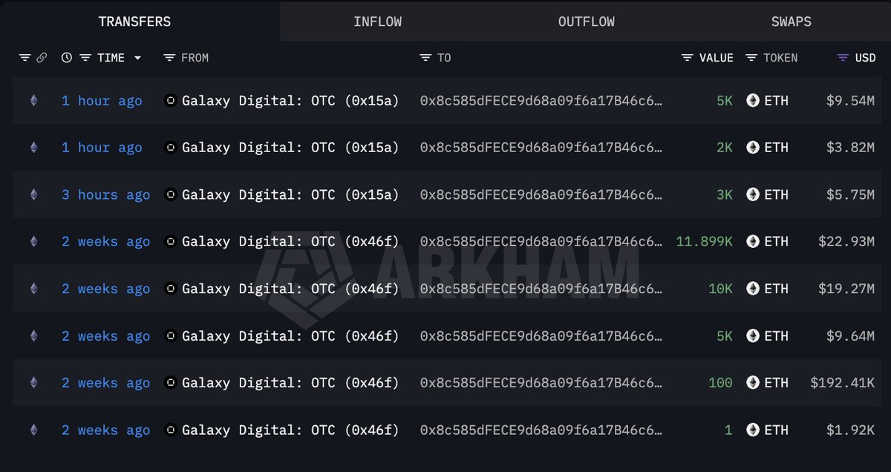Click Ethereum chain icon on 11.899K row
The height and width of the screenshot is (472, 891).
tap(33, 242)
